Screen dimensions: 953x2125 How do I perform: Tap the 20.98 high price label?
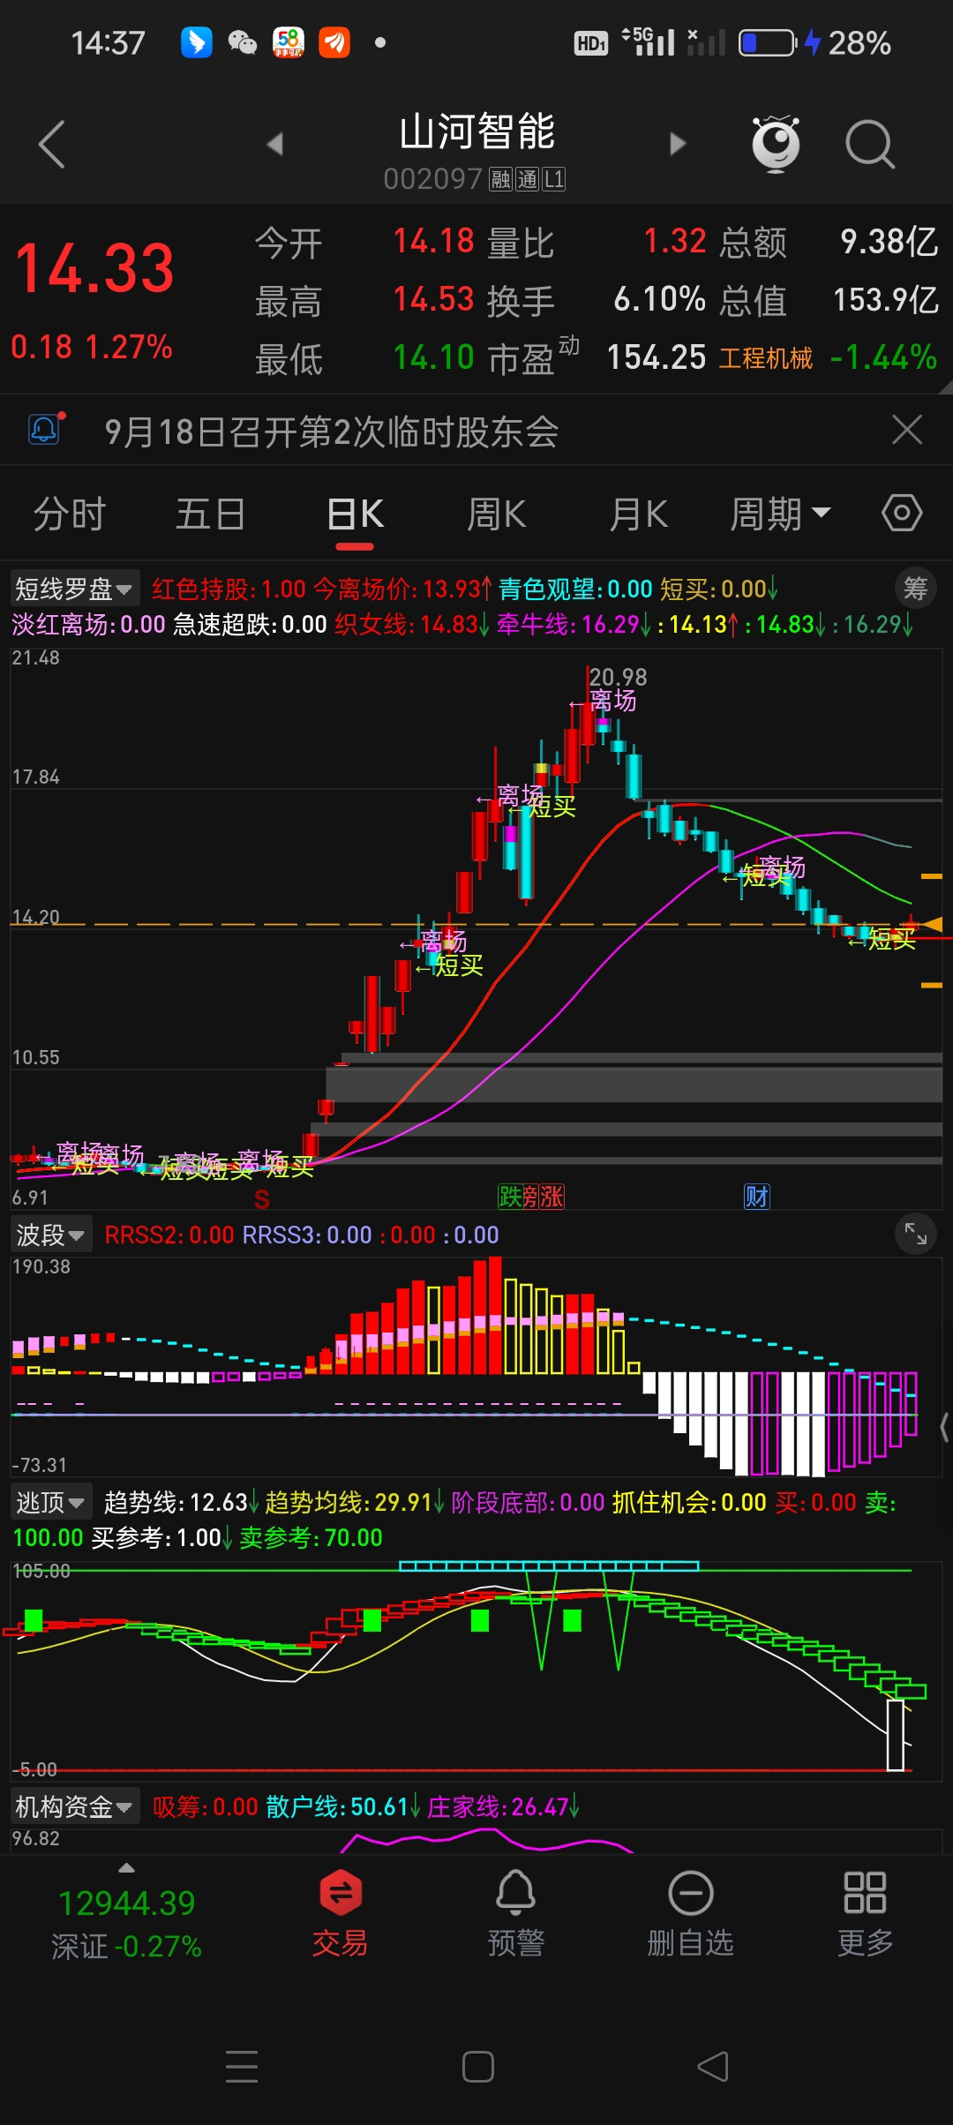[x=618, y=677]
